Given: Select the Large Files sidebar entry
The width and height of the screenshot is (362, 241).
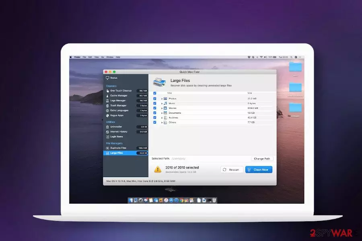Looking at the screenshot, I should click(x=126, y=153).
